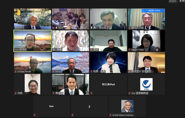Click the meeting timer showing 01:32:31
This screenshot has width=185, height=118.
(173, 1)
